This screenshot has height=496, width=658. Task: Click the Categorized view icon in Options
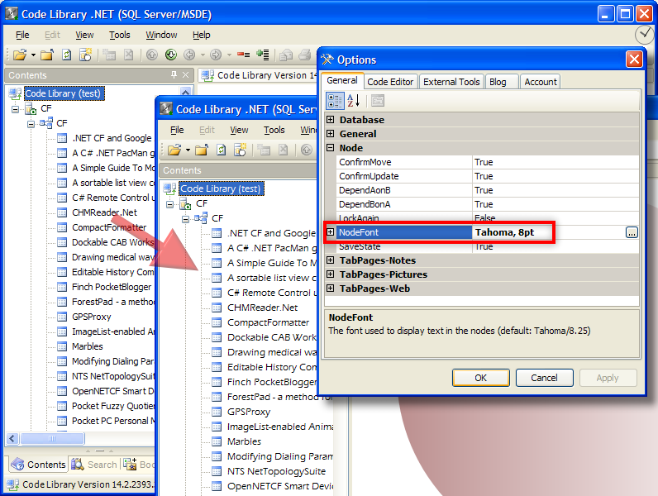coord(335,101)
